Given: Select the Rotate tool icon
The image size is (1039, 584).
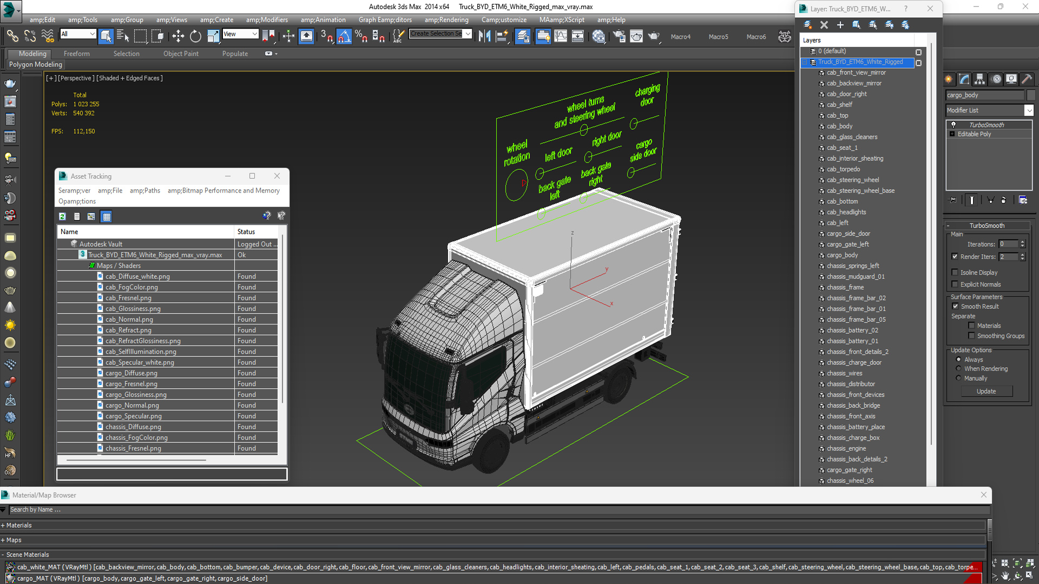Looking at the screenshot, I should (x=195, y=36).
